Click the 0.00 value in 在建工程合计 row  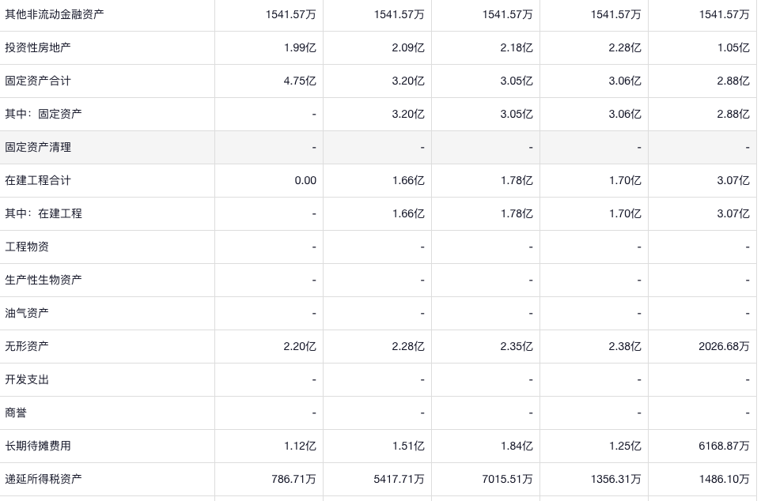[305, 180]
